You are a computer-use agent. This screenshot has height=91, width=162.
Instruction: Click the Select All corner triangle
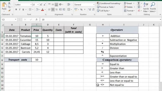3,25
